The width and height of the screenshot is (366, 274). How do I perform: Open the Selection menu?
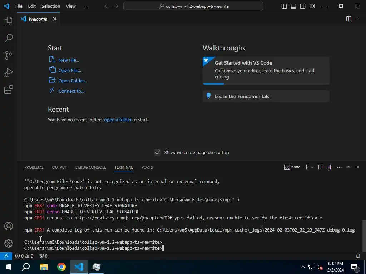tap(51, 6)
